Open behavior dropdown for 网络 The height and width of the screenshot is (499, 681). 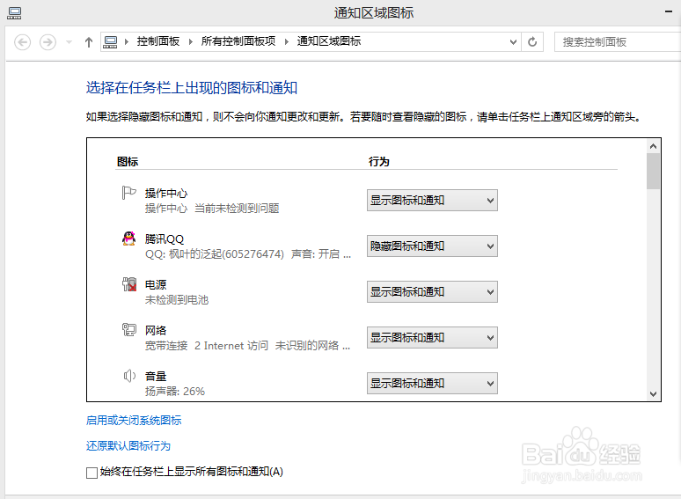432,337
